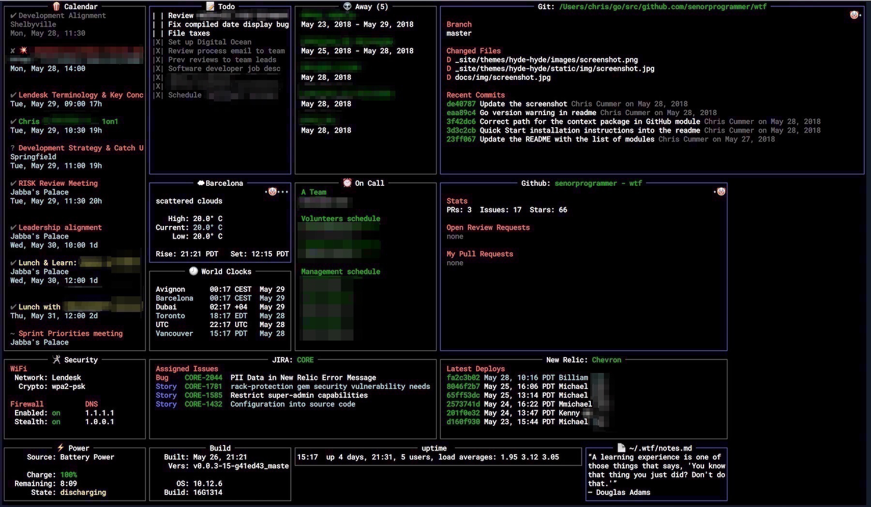Click the cloud icon on the Barcelona weather panel
The image size is (871, 507).
point(200,183)
